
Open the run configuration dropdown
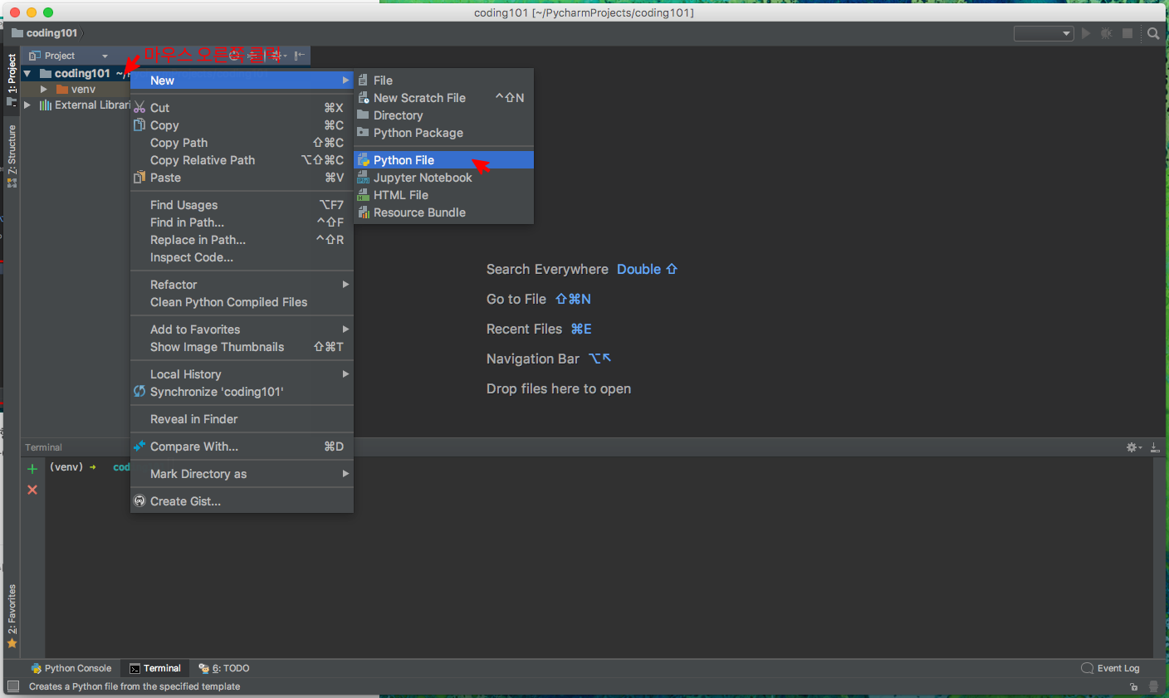(x=1044, y=33)
